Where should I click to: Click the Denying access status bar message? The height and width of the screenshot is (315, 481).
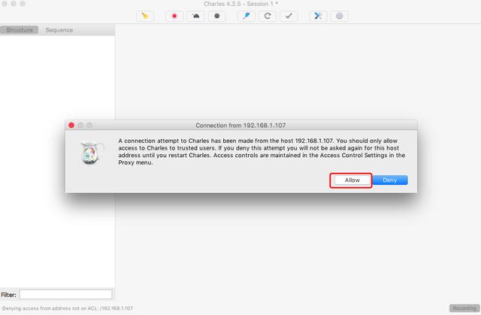68,308
